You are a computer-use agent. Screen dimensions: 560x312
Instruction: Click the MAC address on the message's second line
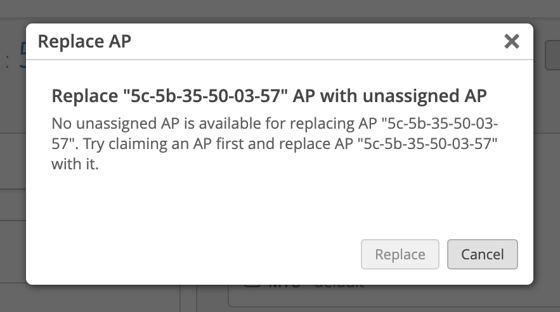[429, 143]
